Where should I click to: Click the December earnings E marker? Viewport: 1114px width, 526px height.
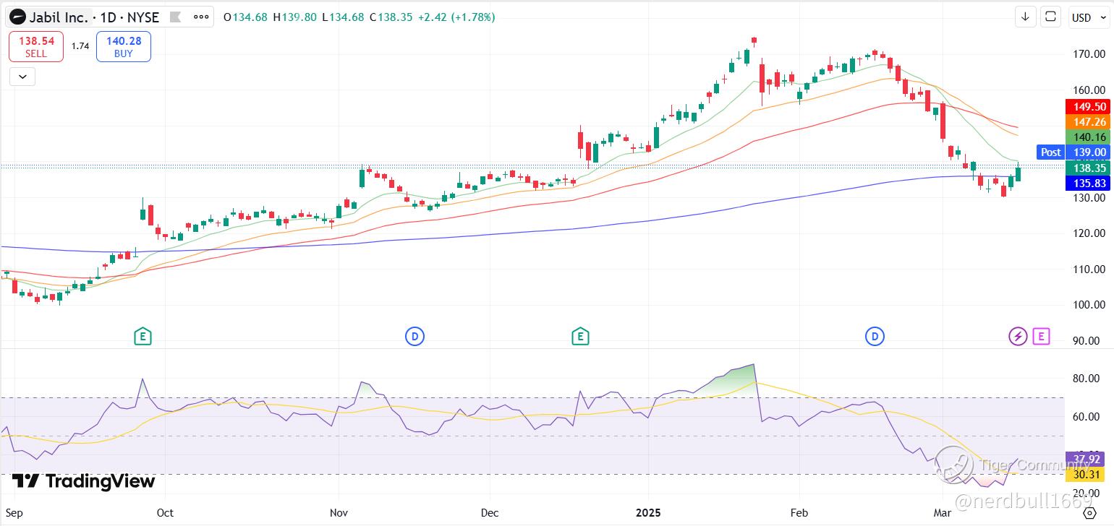tap(580, 336)
